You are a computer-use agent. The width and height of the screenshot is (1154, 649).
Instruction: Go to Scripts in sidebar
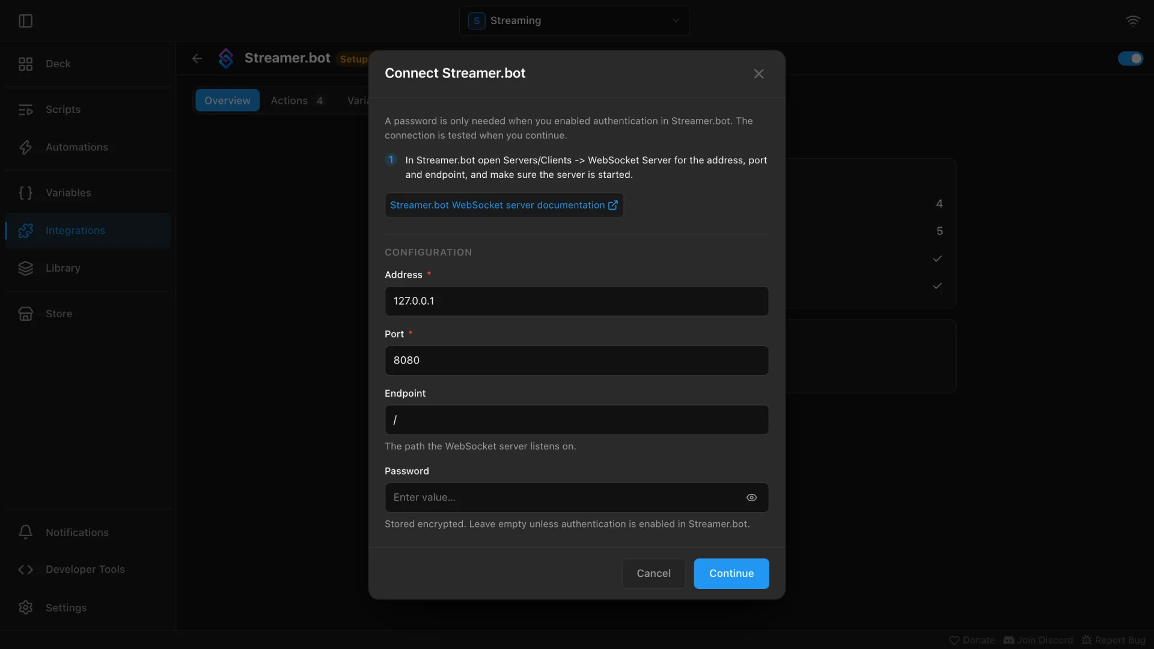point(88,109)
